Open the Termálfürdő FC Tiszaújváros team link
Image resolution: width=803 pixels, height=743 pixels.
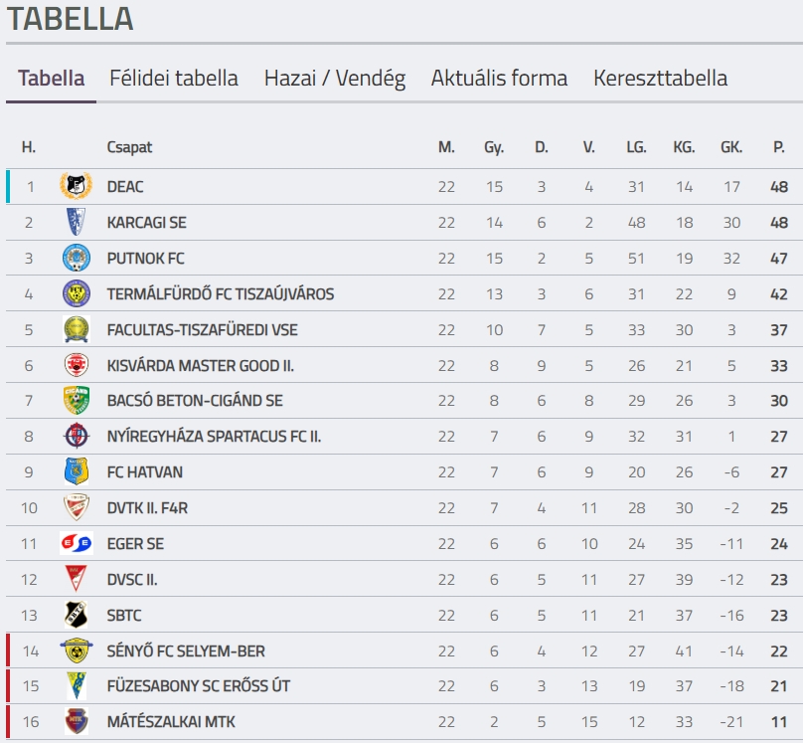pos(221,293)
